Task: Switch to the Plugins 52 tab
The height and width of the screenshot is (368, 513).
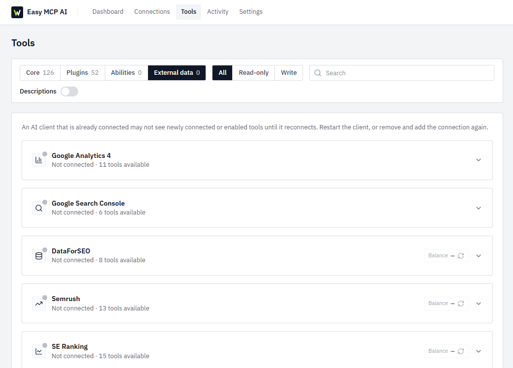Action: [83, 73]
